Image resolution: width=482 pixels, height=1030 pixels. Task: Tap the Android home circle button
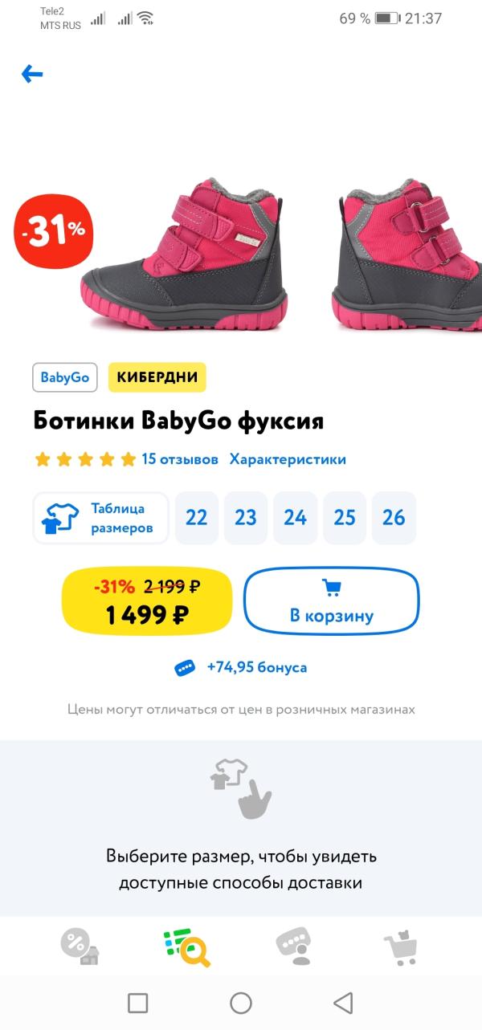241,1003
